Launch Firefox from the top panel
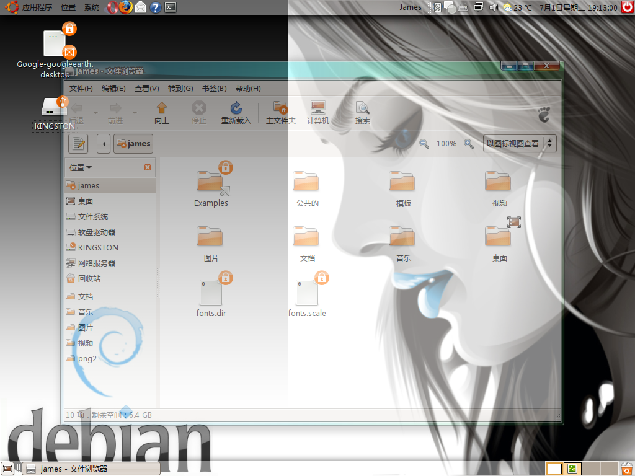This screenshot has width=635, height=476. (126, 7)
